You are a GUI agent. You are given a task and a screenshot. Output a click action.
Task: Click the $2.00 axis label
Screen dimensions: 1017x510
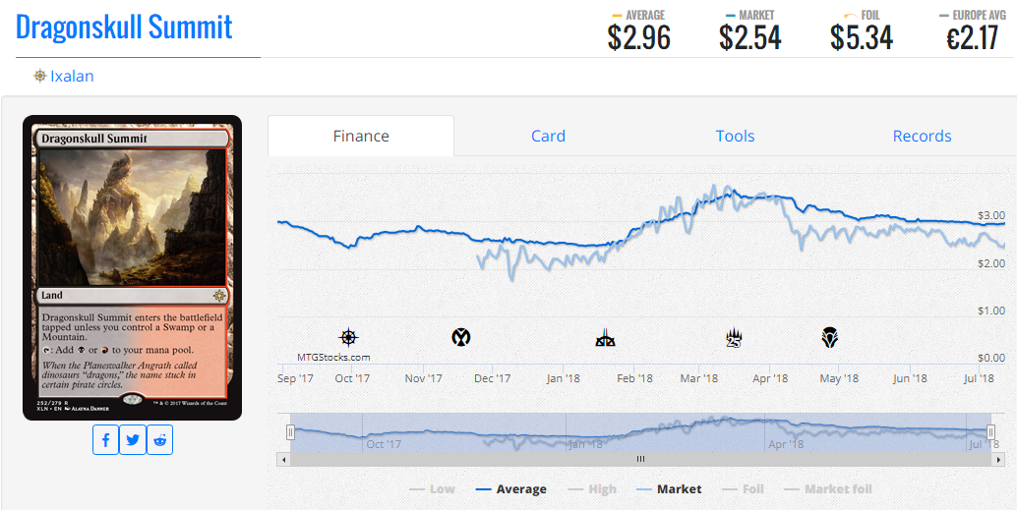click(x=991, y=263)
